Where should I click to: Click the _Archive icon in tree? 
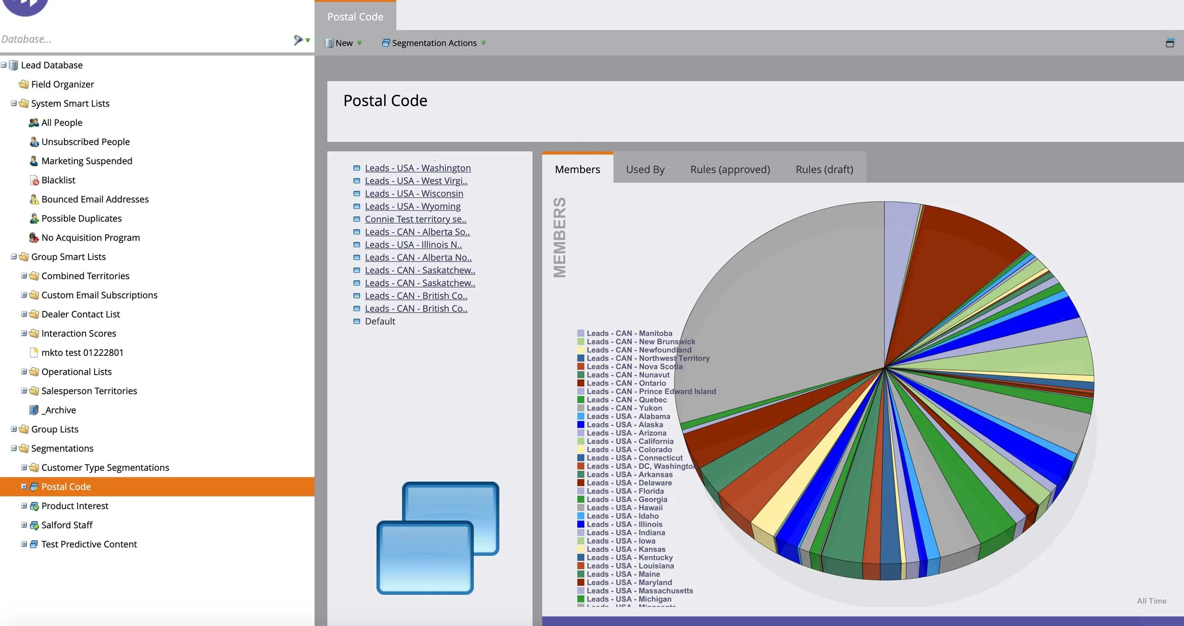pos(34,410)
